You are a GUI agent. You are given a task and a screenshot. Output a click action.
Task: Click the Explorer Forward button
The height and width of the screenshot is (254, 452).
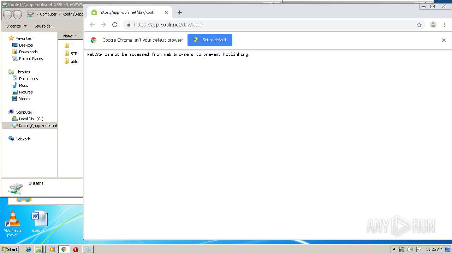point(17,14)
